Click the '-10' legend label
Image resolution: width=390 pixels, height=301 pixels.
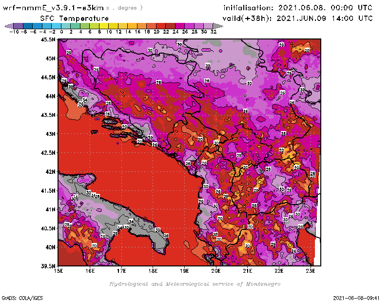coord(14,32)
